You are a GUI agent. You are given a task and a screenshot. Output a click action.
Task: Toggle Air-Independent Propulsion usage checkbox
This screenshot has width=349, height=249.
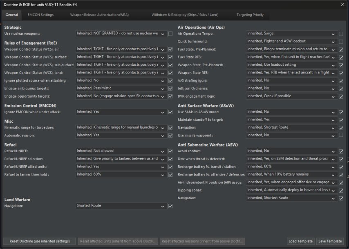tap(341, 182)
